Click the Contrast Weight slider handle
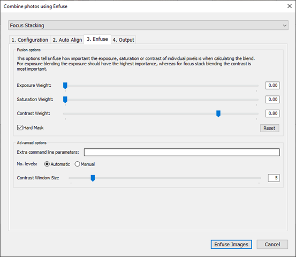This screenshot has height=257, width=296. [218, 114]
